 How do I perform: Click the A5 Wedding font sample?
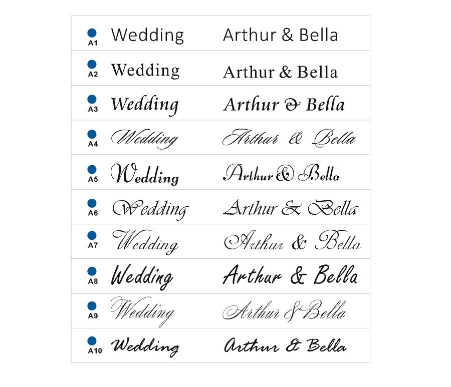pos(145,174)
